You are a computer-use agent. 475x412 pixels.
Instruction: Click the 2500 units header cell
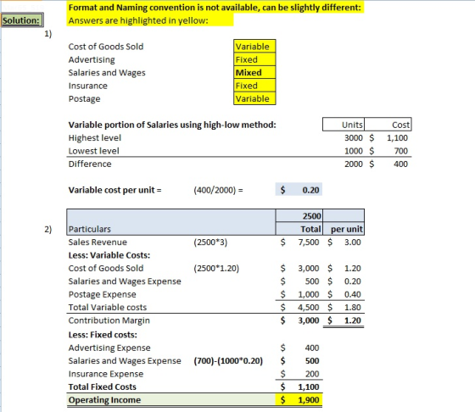(299, 215)
